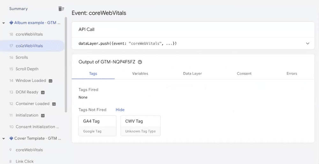319x164 pixels.
Task: Click the None text under Tags Fired
Action: pyautogui.click(x=83, y=97)
